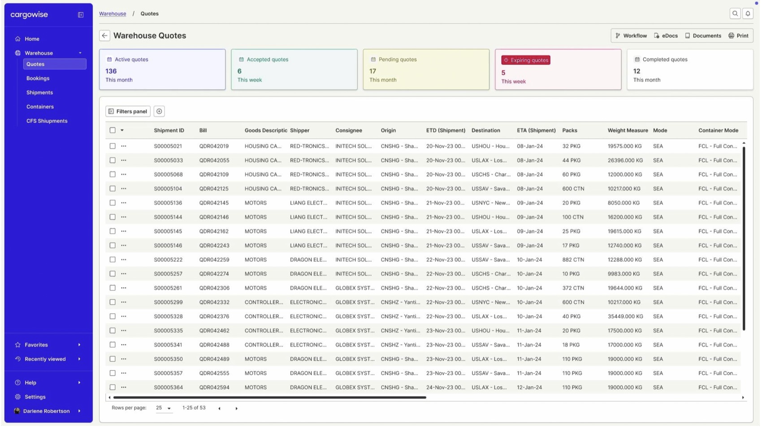Check the box for shipment S00005104
The height and width of the screenshot is (427, 762).
pos(113,189)
